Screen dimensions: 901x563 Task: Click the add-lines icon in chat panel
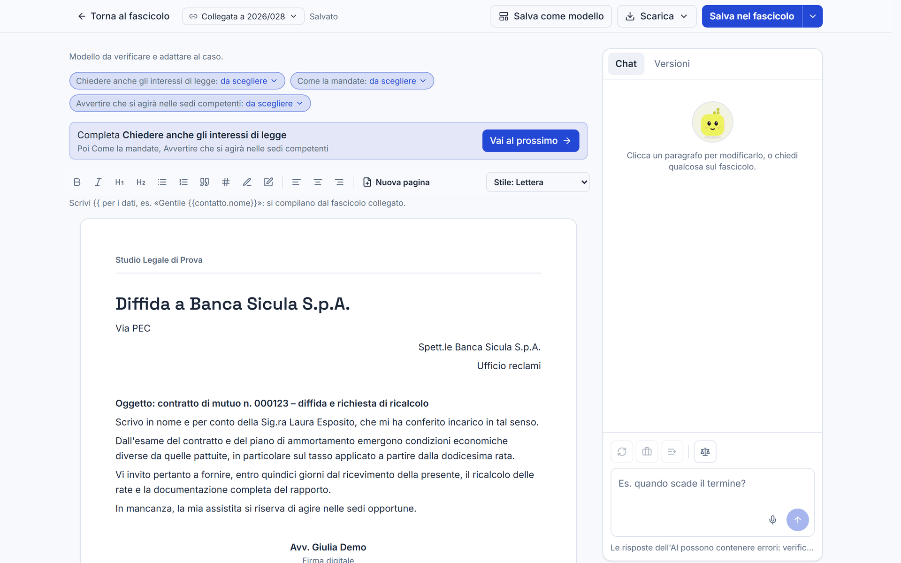click(672, 452)
